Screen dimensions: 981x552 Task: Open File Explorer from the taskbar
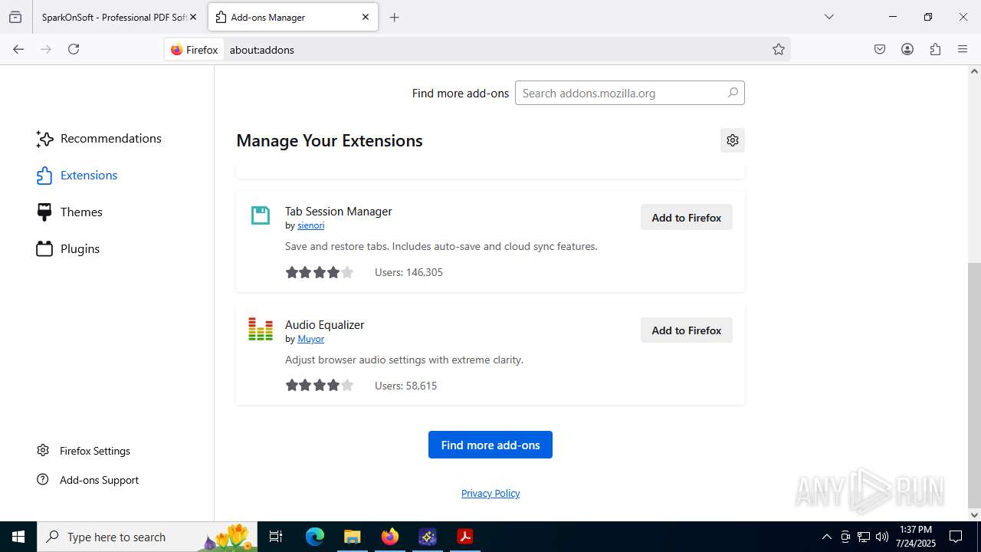click(x=352, y=537)
